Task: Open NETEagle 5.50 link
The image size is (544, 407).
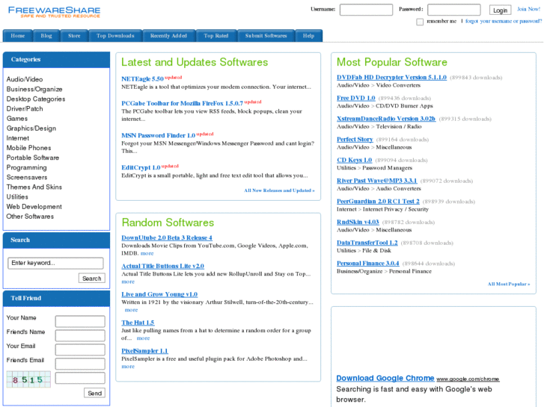Action: [x=142, y=79]
